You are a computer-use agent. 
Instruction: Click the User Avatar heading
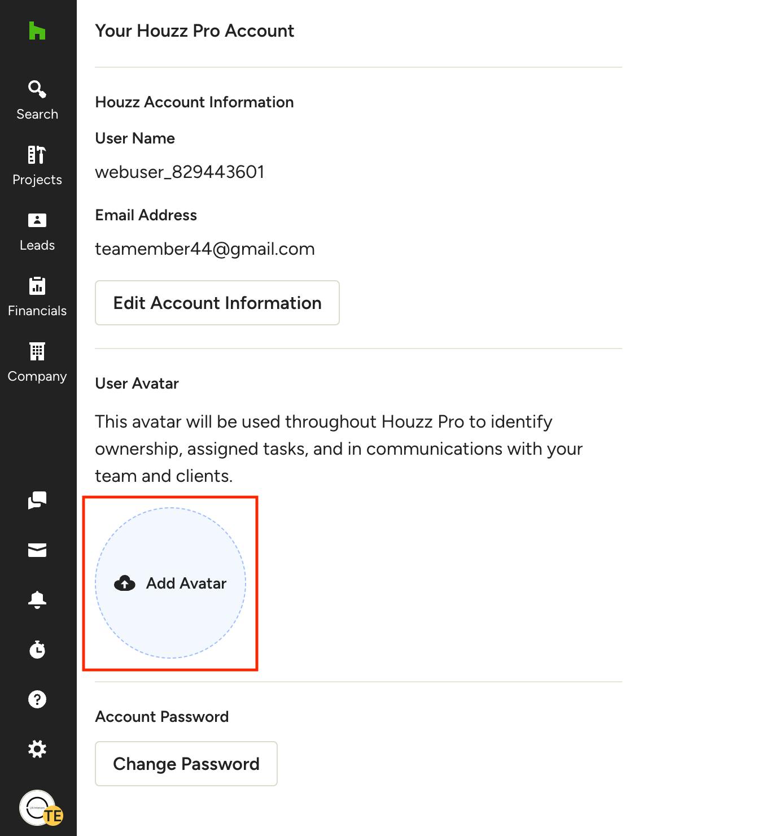pos(137,384)
